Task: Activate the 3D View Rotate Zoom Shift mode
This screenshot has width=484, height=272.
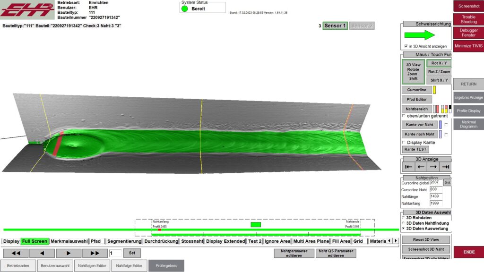Action: coord(414,71)
